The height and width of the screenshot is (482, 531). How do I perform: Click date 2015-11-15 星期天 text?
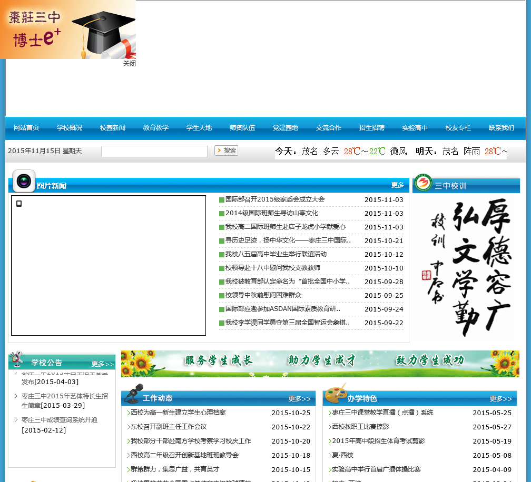45,151
